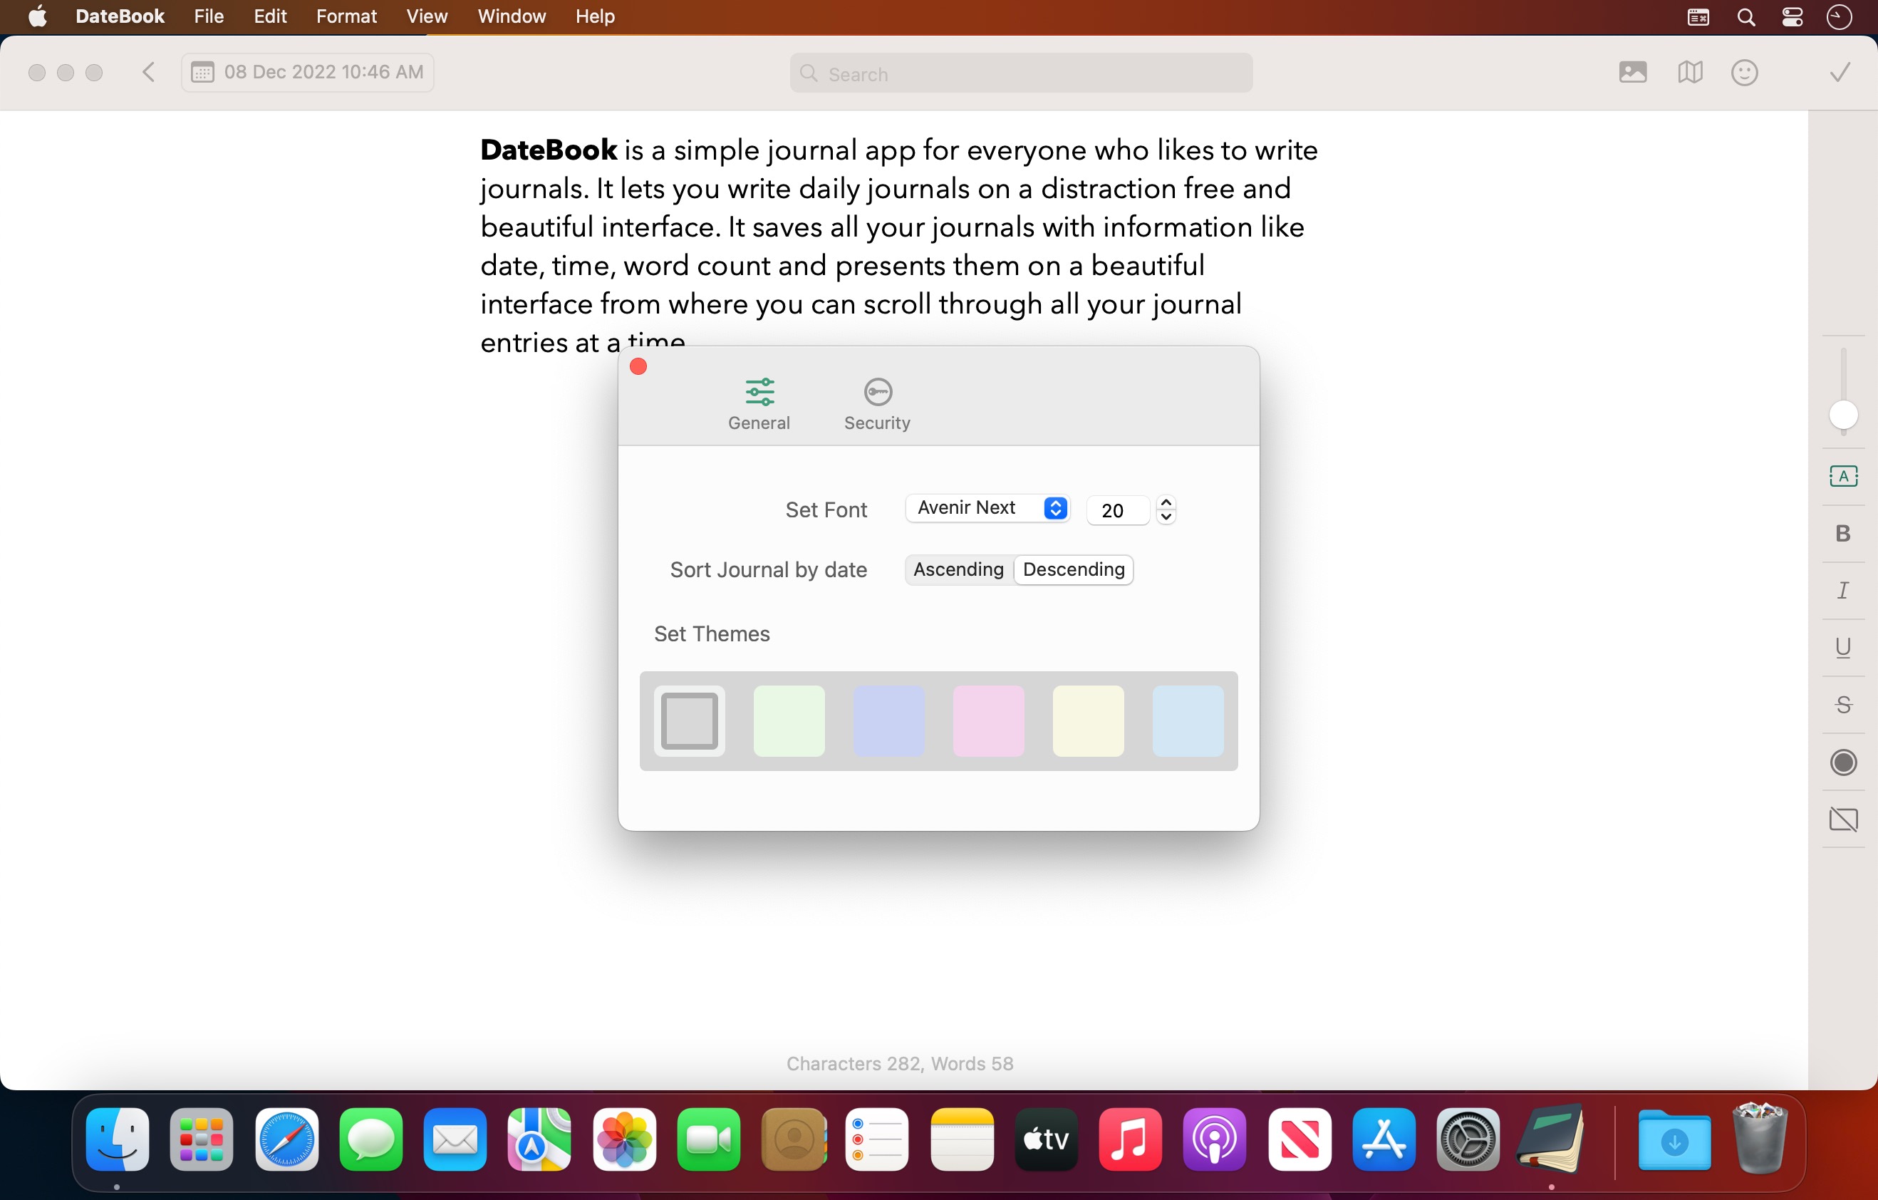Select the lavender theme swatch
Screen dimensions: 1878x1200
click(x=888, y=721)
